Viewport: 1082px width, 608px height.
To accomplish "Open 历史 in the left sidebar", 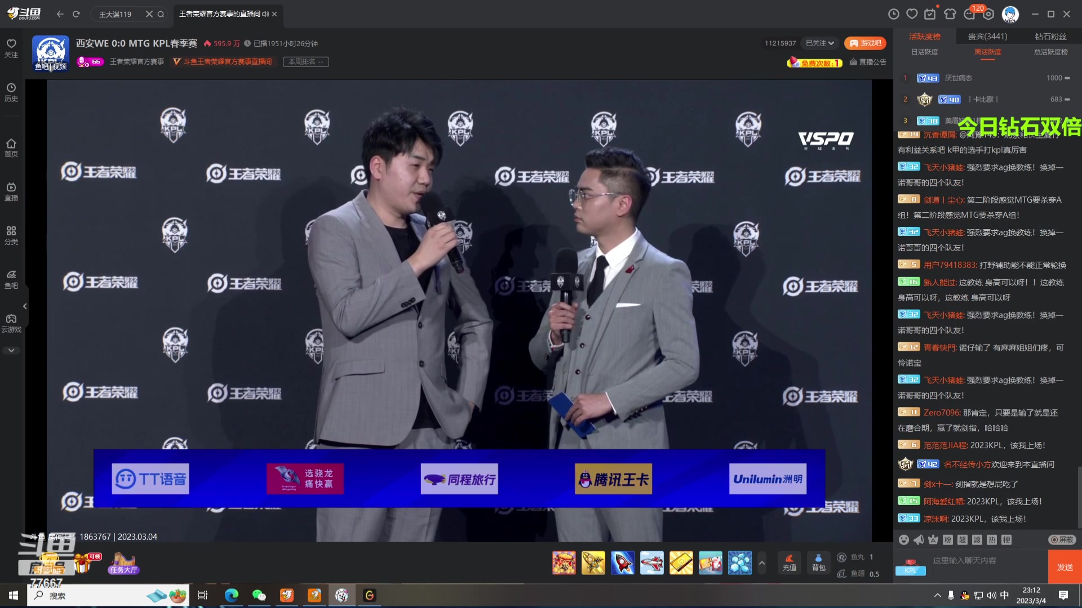I will [11, 92].
